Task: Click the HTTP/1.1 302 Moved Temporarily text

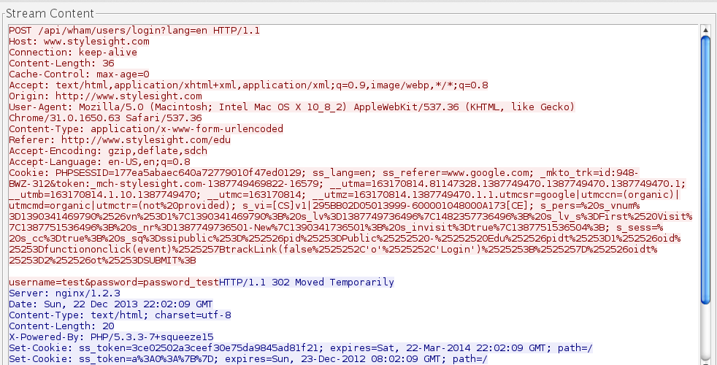Action: tap(307, 283)
